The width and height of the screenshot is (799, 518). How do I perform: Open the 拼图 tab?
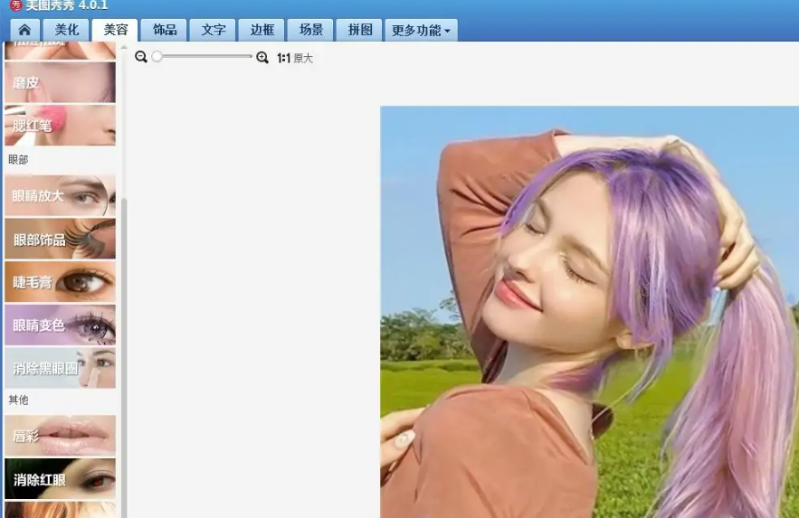[360, 30]
